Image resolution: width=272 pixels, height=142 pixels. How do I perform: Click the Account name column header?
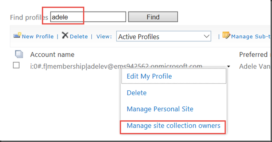(52, 55)
